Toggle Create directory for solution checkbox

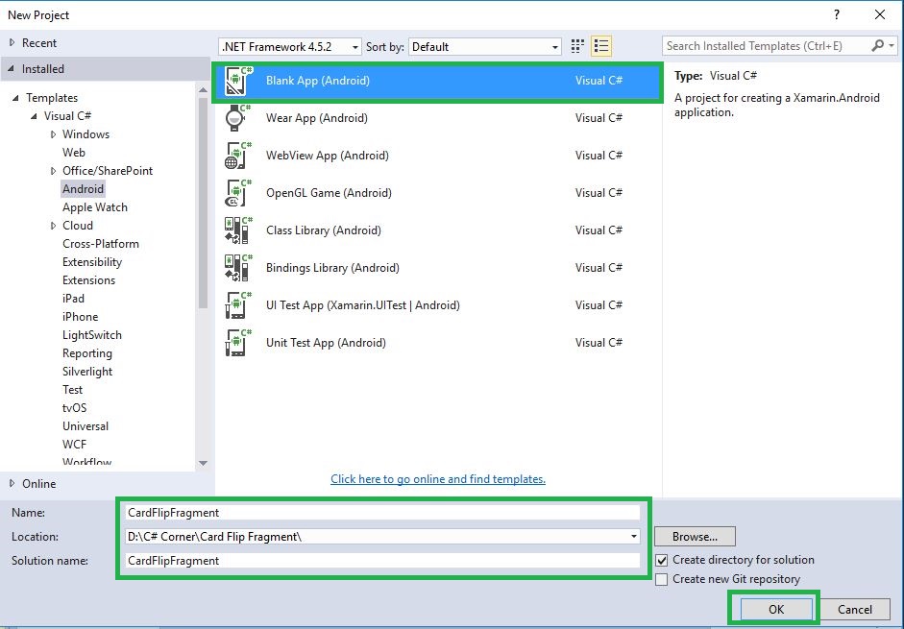[662, 561]
